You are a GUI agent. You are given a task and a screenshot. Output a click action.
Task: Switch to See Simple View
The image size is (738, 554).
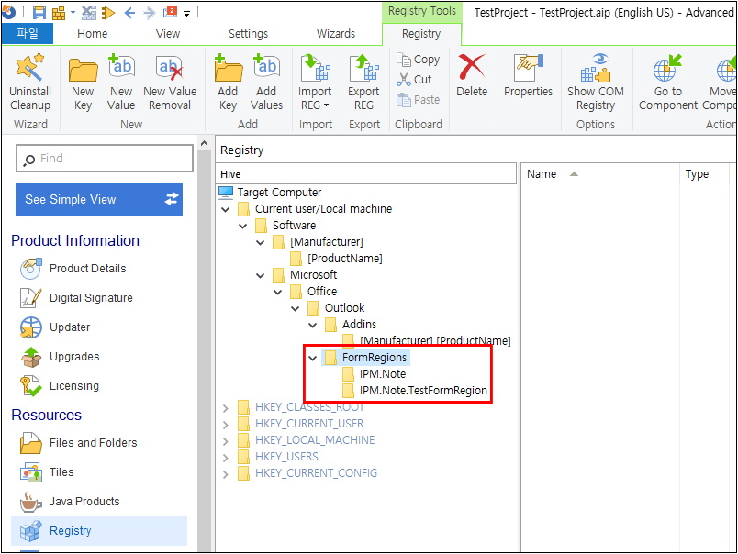pyautogui.click(x=99, y=199)
